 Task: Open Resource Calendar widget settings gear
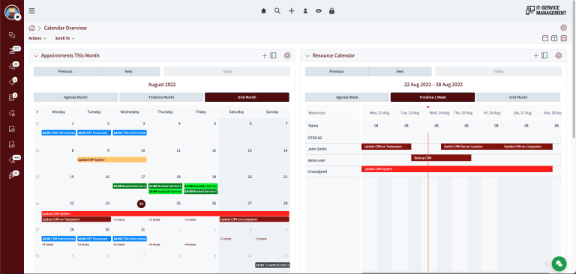[558, 55]
